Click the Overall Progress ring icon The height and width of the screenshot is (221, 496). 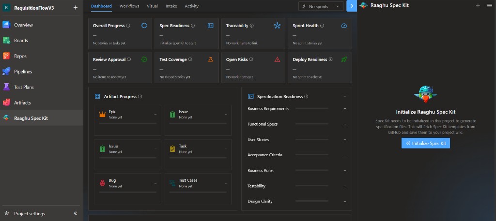[144, 26]
